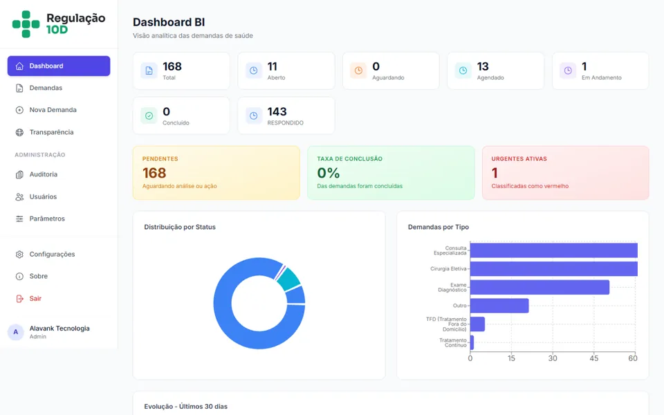The width and height of the screenshot is (664, 415).
Task: Click the plus-circle icon beside Nova Demanda
Action: tap(19, 110)
